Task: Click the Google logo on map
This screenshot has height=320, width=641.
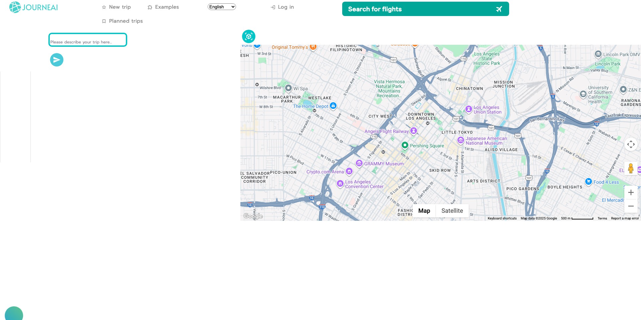Action: click(253, 216)
